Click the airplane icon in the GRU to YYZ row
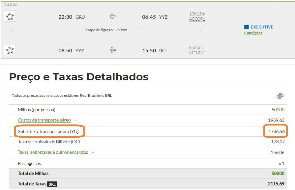 (x=113, y=16)
